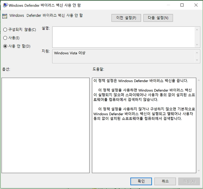Click the down arrow of the '도움말' pane scrollbar
This screenshot has height=189, width=203.
199,171
